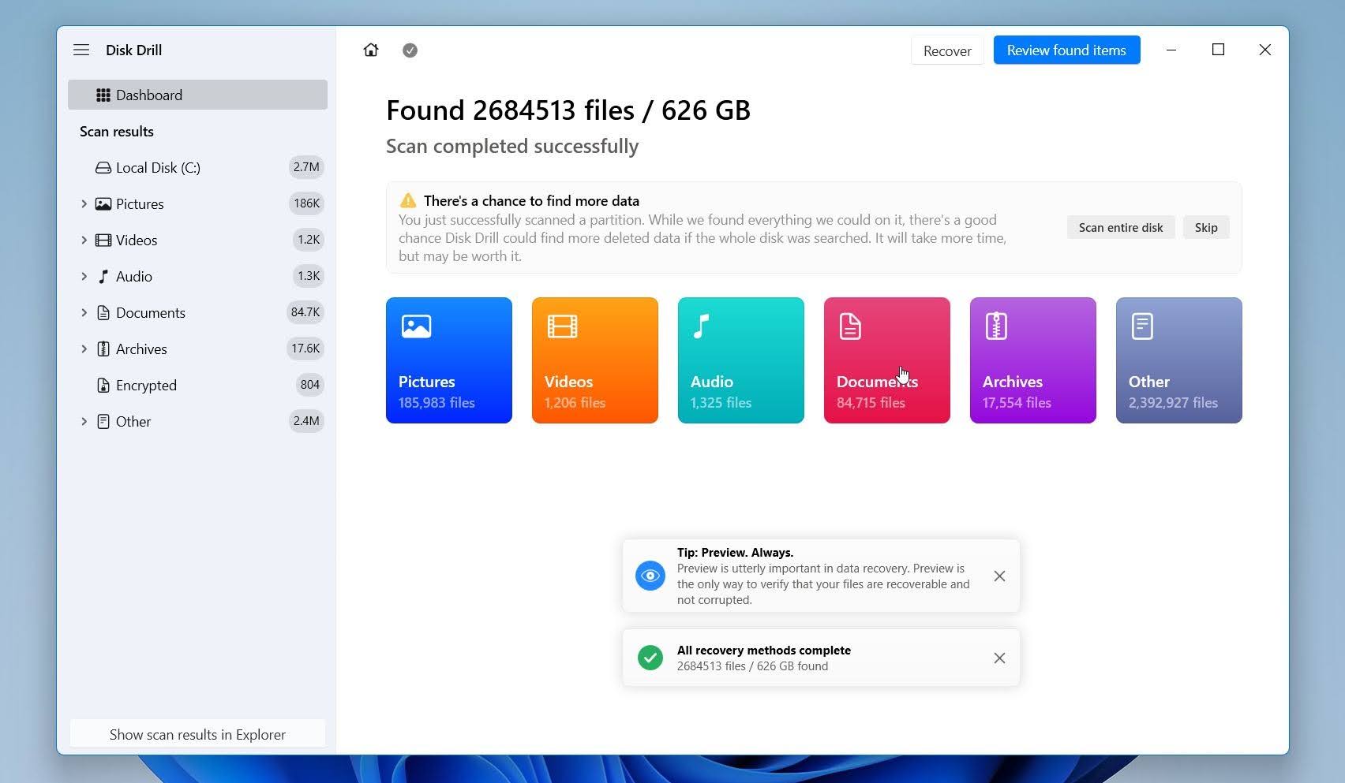
Task: Expand the Other tree item in sidebar
Action: 84,422
